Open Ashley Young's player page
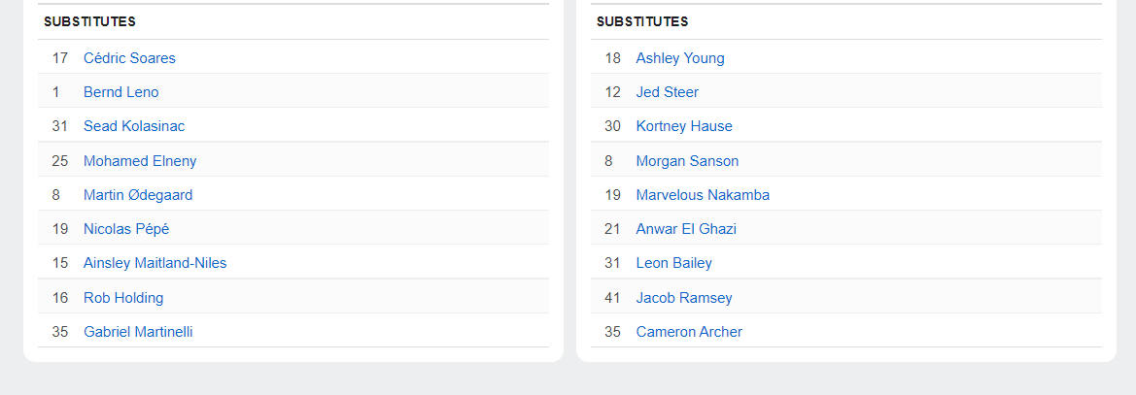Image resolution: width=1136 pixels, height=395 pixels. [x=680, y=58]
